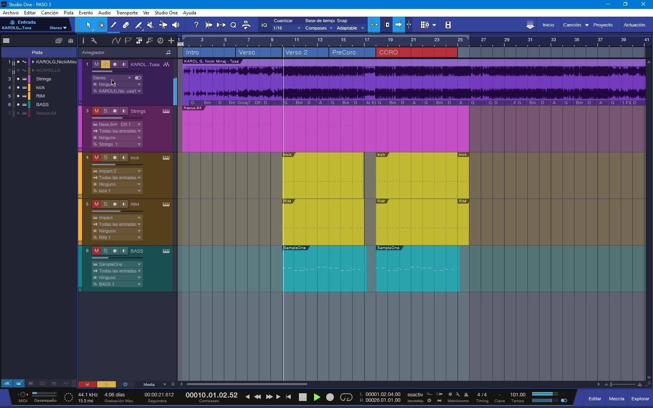This screenshot has width=653, height=408.
Task: Open the Compases timebase dropdown
Action: [319, 28]
